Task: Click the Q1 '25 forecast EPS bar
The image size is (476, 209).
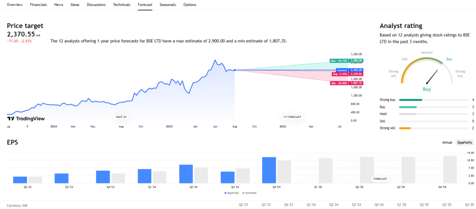Action: (325, 171)
